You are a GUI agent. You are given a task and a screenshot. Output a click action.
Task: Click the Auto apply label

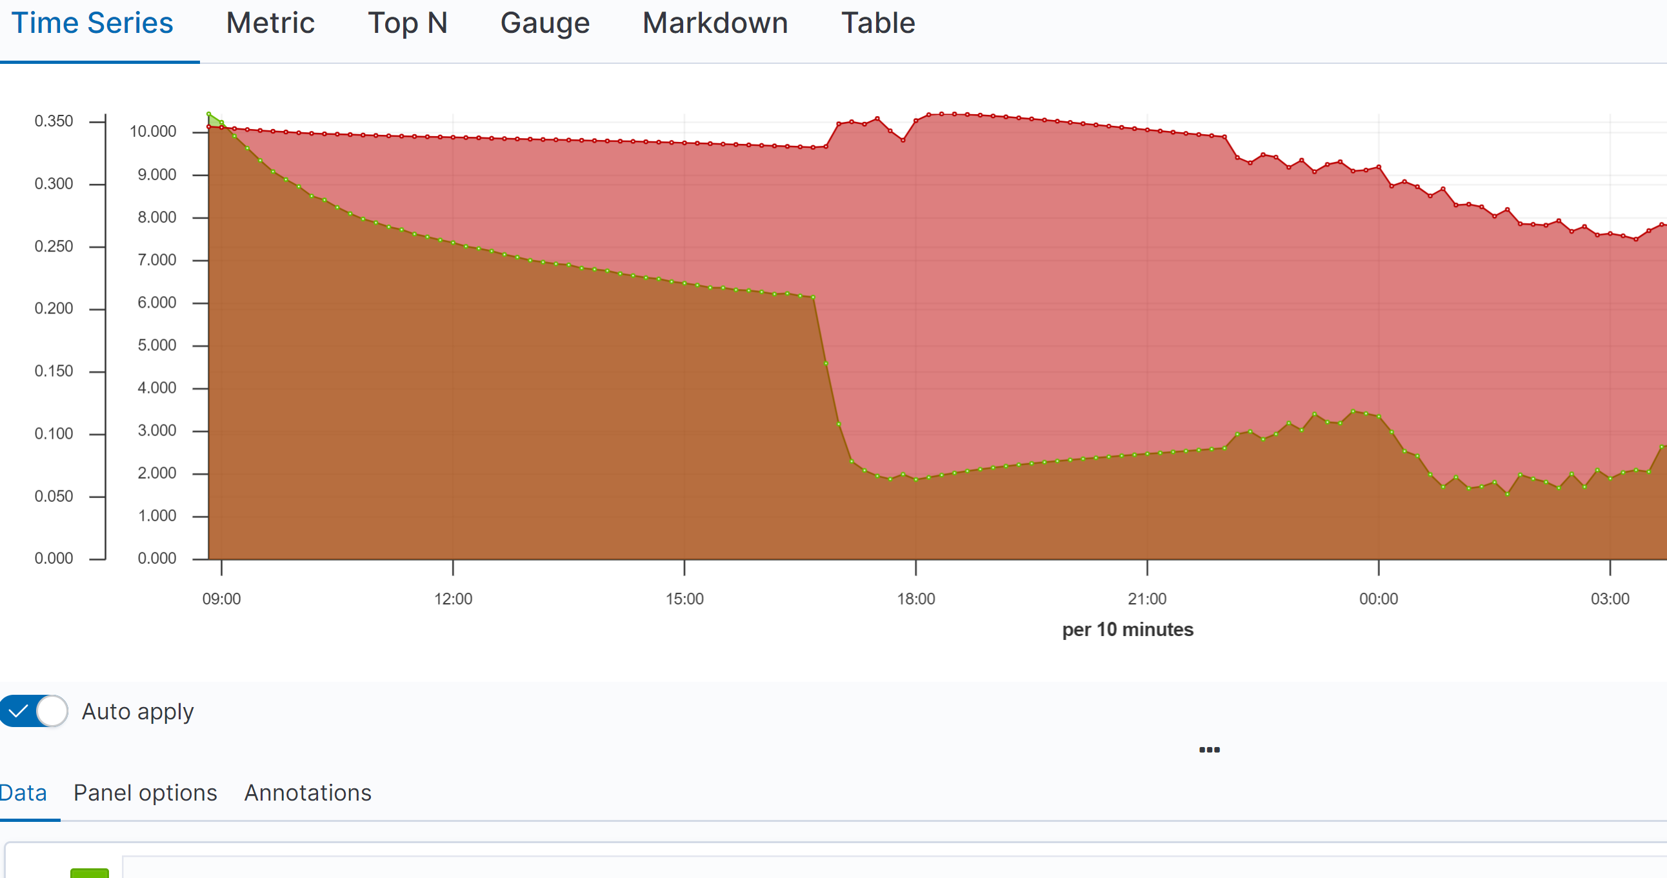coord(137,712)
